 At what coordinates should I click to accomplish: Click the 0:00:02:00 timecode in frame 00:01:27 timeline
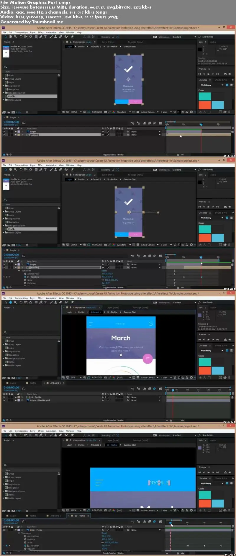pos(11,122)
